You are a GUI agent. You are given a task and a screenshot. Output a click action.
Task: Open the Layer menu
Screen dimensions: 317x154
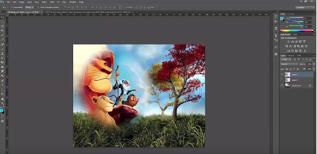[30, 2]
